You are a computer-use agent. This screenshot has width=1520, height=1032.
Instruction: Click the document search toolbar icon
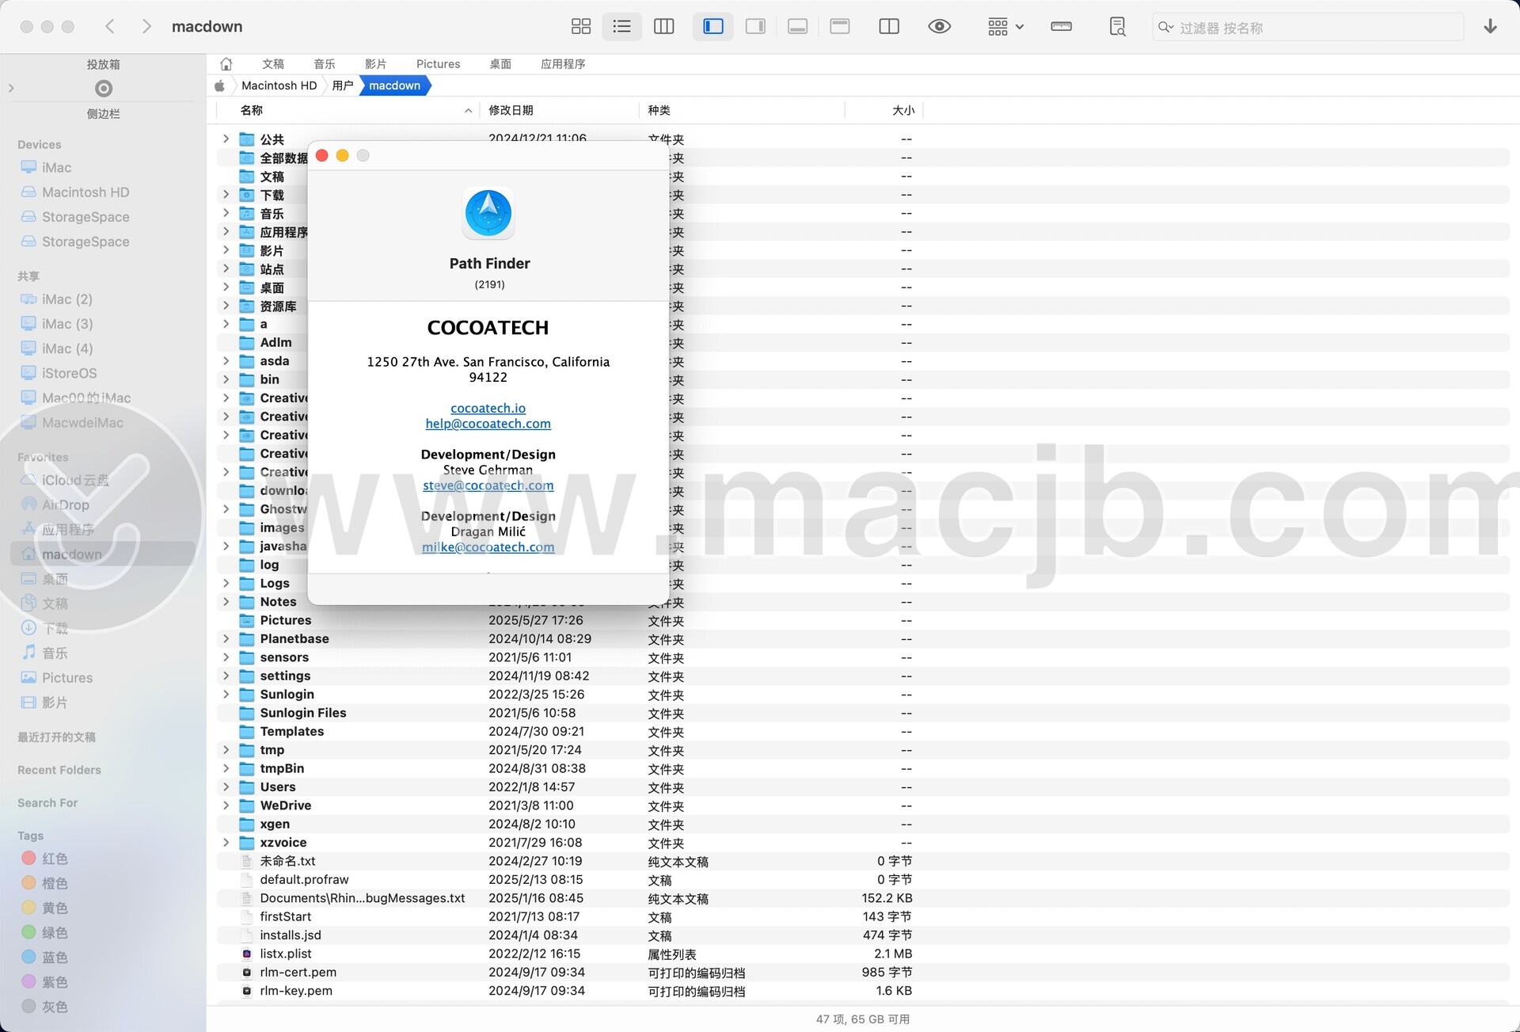tap(1117, 26)
